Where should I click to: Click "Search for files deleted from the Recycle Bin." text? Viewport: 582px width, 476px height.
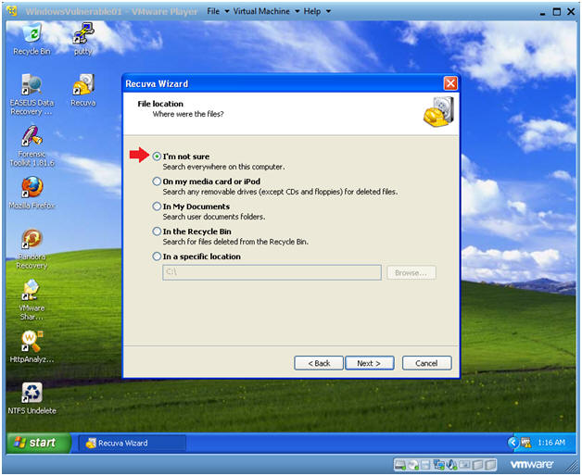tap(235, 242)
